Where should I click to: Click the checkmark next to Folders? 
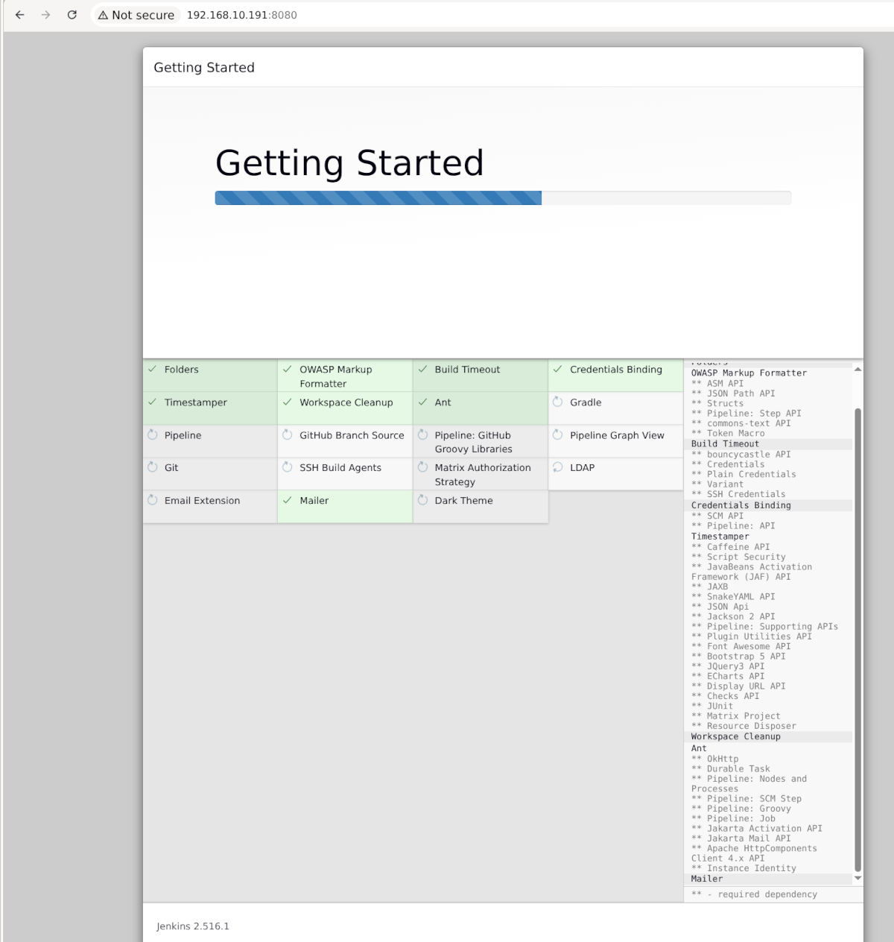point(153,369)
